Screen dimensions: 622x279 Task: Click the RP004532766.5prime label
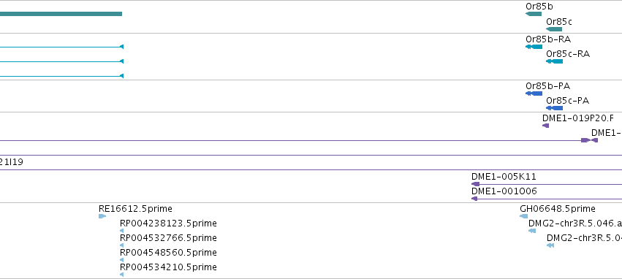click(x=168, y=238)
